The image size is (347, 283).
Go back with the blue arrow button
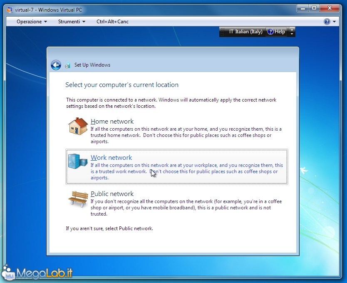tap(56, 65)
